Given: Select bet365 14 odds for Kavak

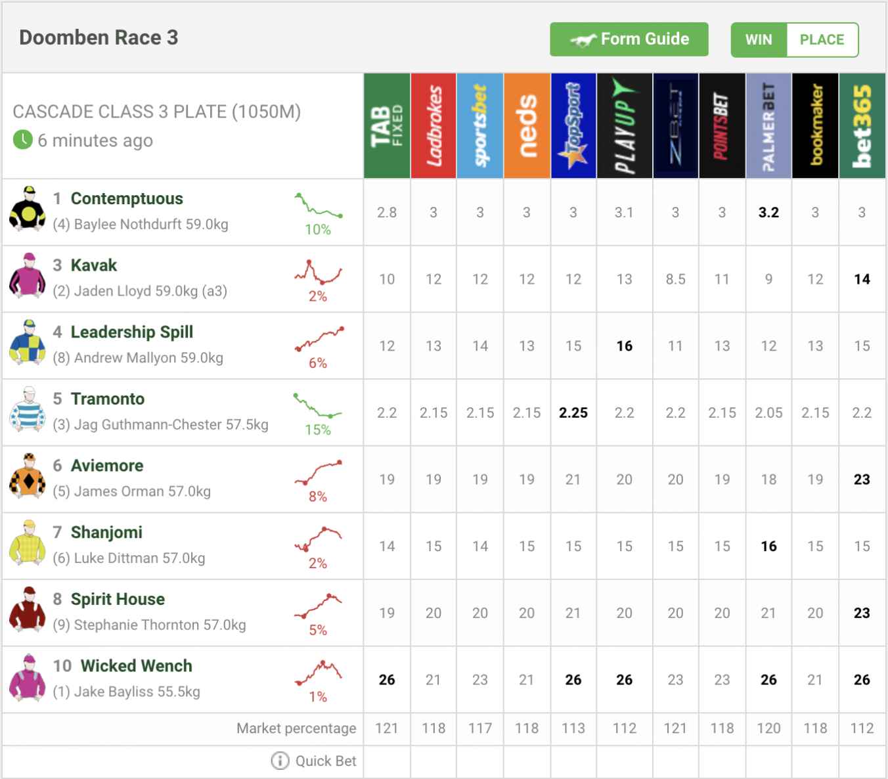Looking at the screenshot, I should 862,279.
